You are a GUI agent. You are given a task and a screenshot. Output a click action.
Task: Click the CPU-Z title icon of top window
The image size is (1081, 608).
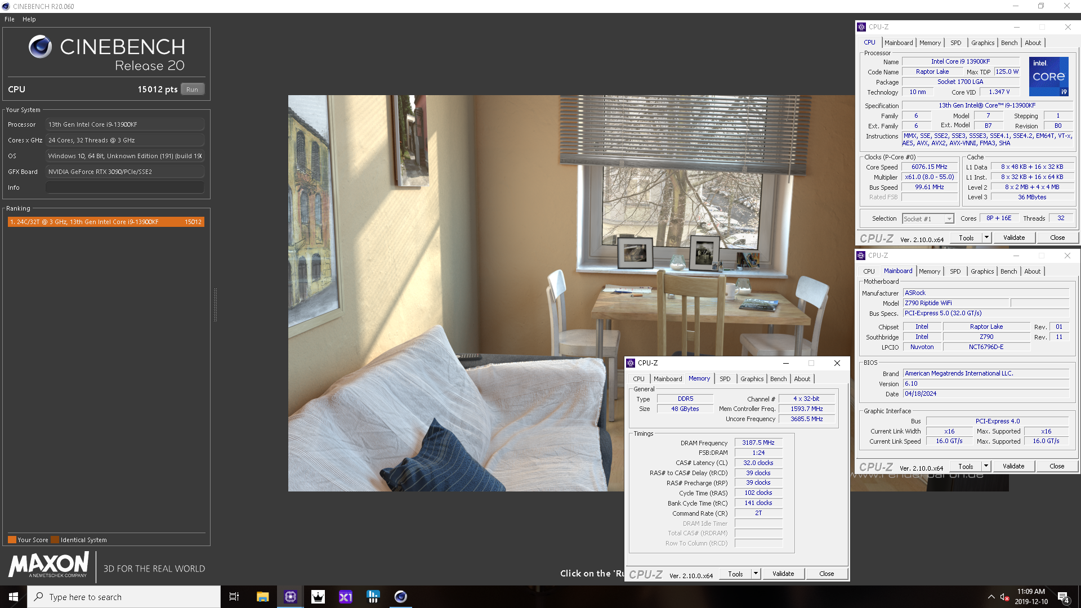(861, 27)
